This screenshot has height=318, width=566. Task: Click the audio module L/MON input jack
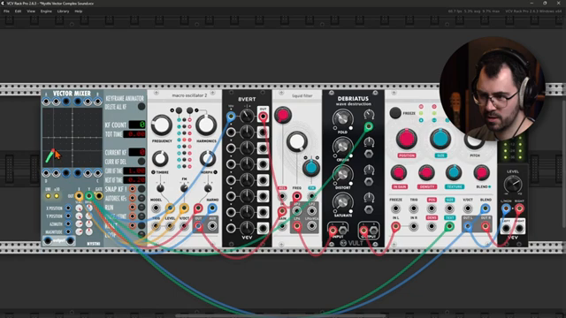pyautogui.click(x=506, y=208)
